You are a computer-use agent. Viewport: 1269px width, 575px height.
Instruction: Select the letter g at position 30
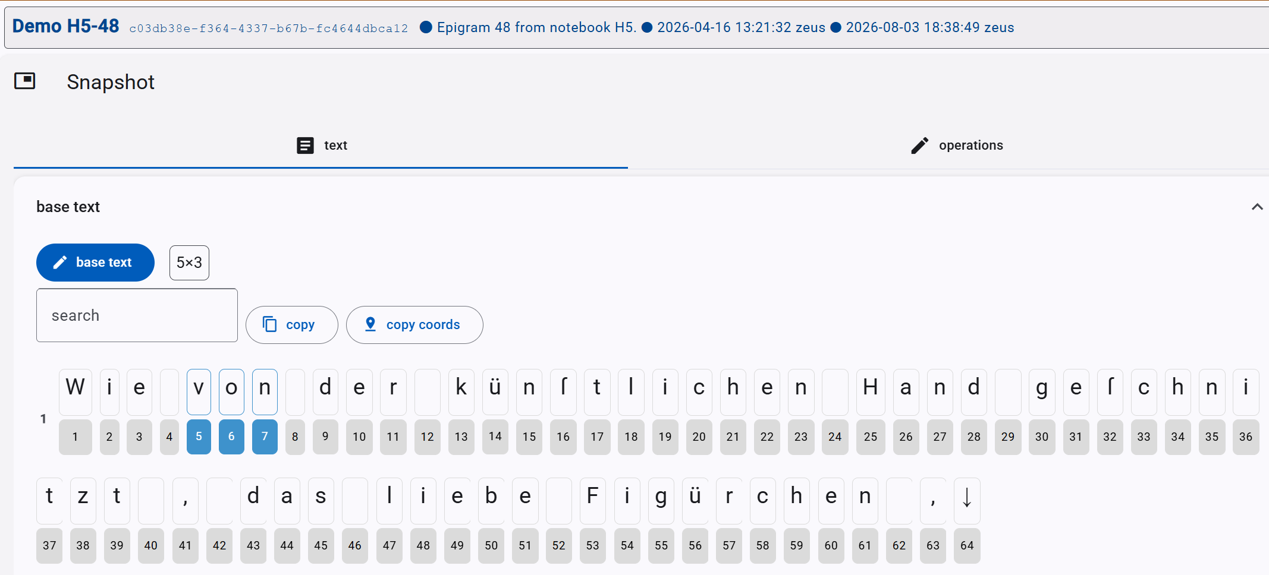[x=1042, y=392]
